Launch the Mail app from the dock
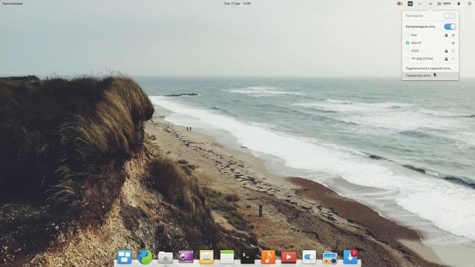The image size is (475, 267). 206,257
